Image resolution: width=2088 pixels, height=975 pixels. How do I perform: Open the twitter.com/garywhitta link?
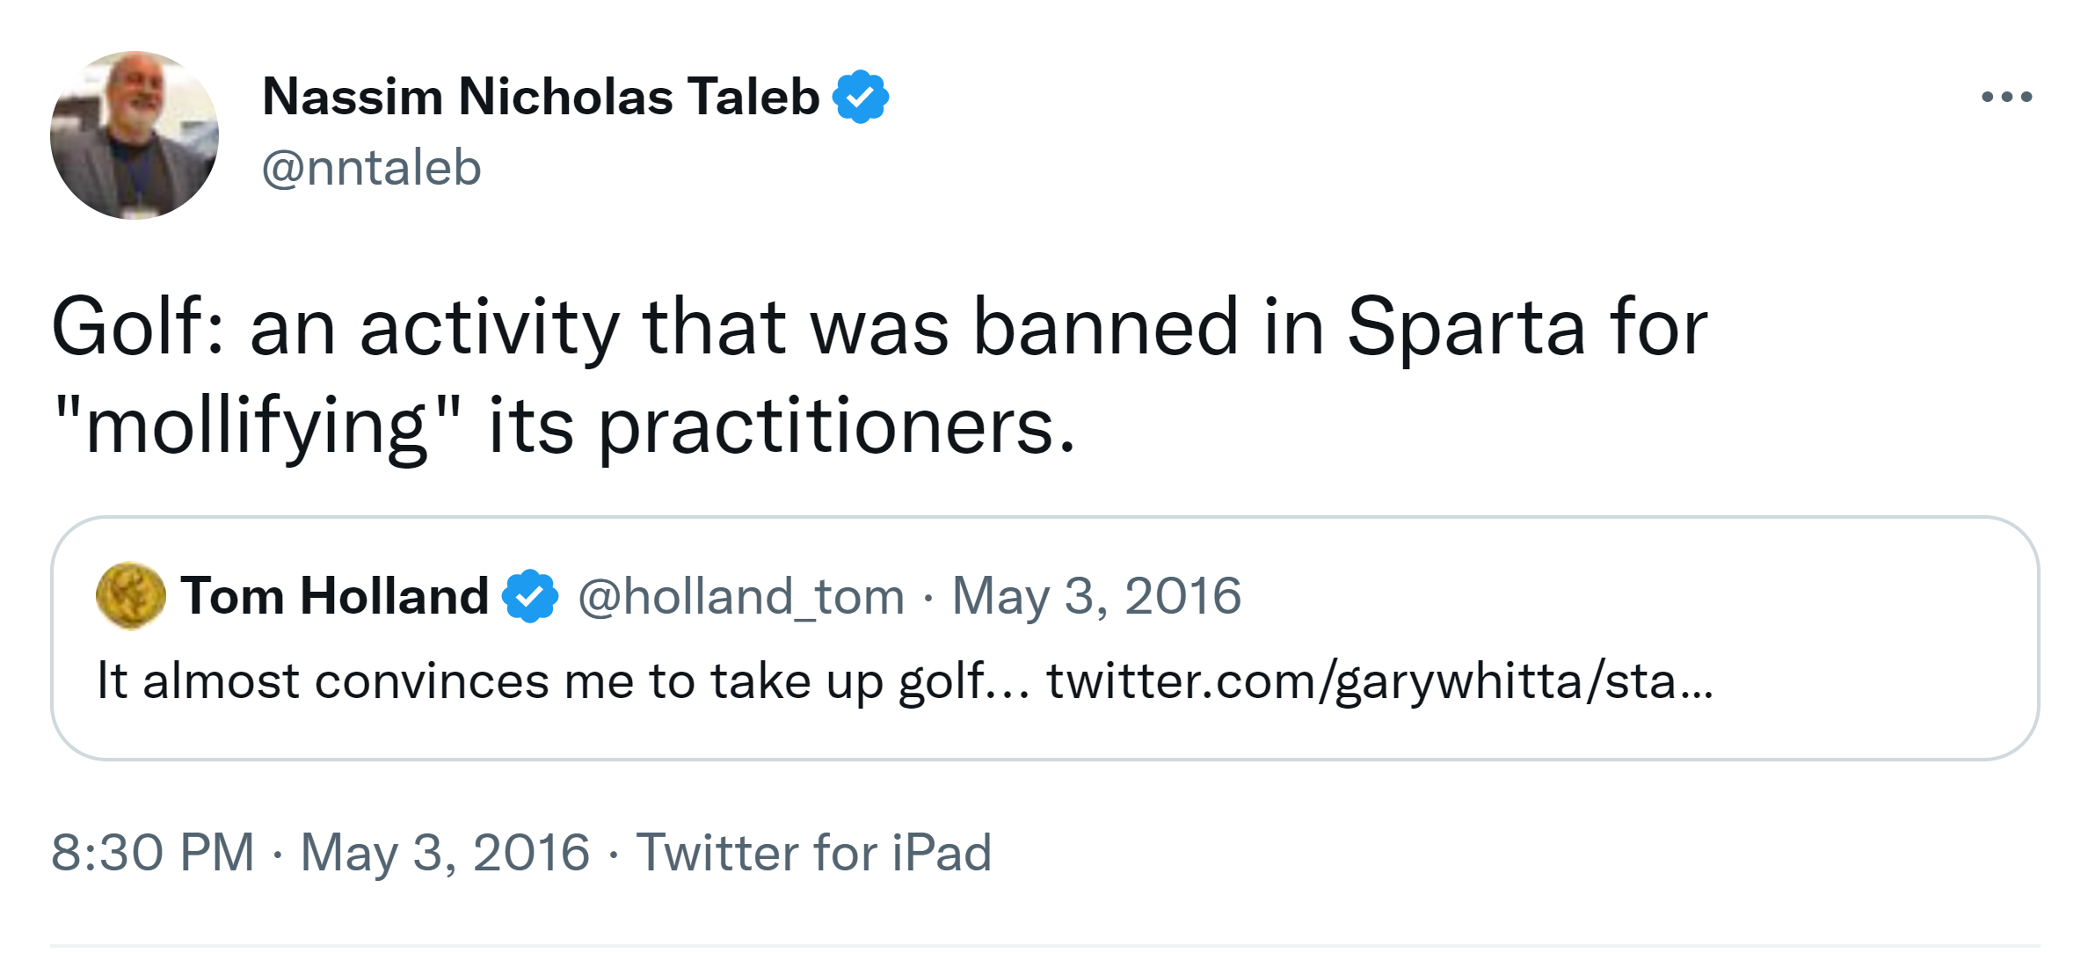coord(1379,681)
